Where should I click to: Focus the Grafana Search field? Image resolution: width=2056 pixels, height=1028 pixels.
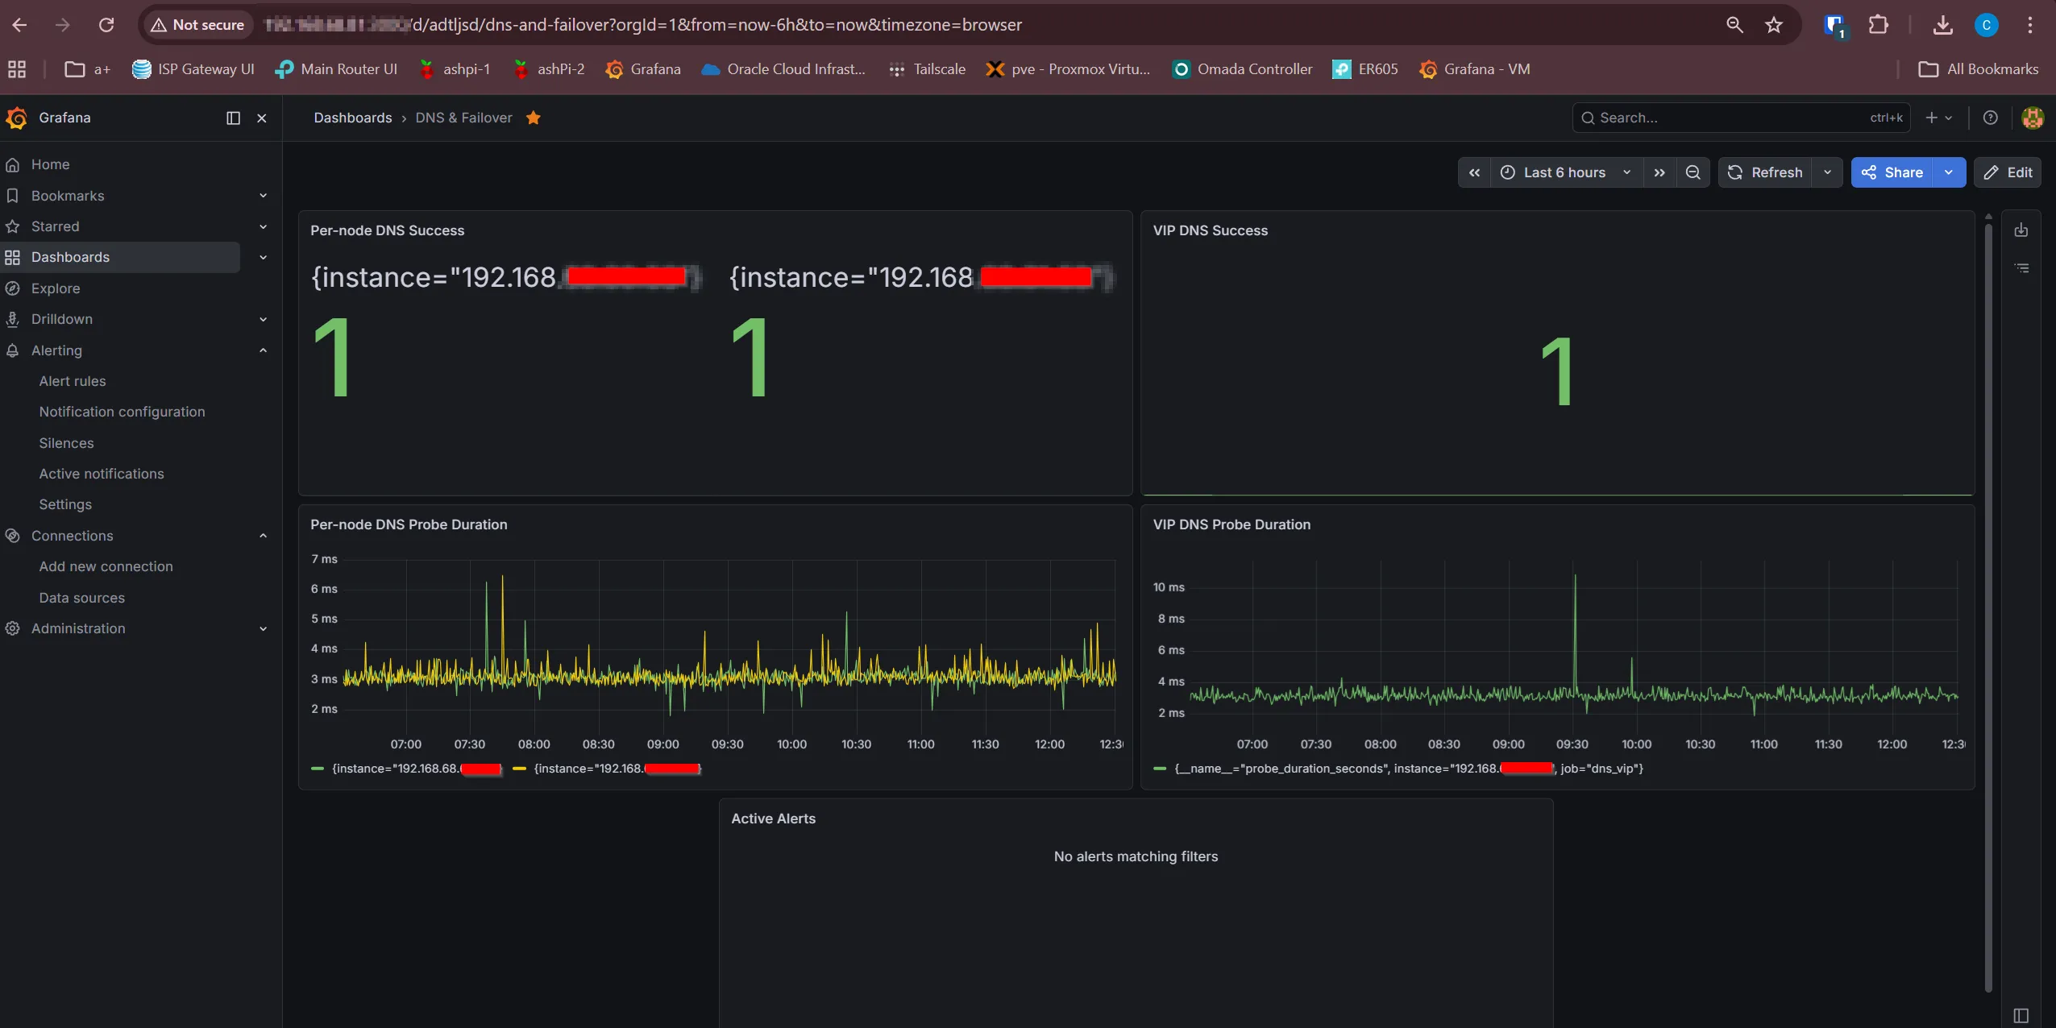pos(1741,118)
